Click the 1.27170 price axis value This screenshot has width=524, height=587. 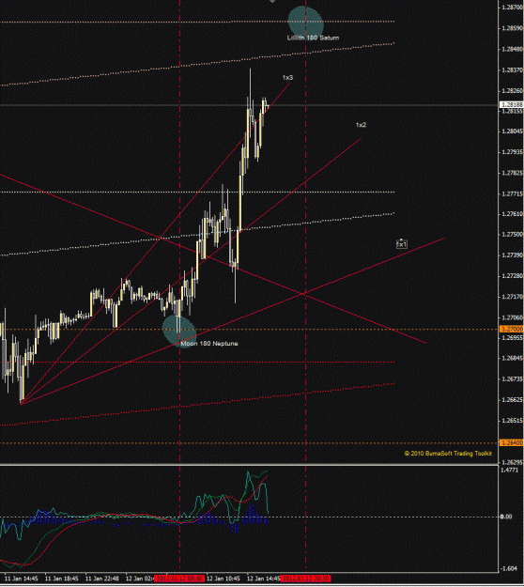(512, 297)
